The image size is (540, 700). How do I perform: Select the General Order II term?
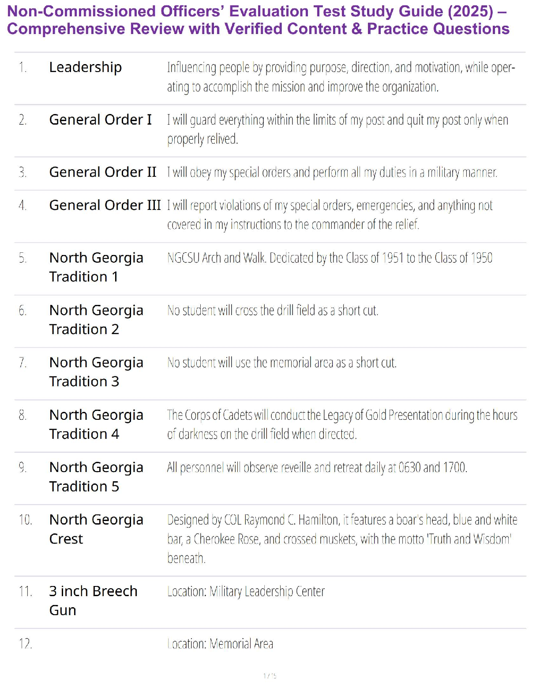102,172
